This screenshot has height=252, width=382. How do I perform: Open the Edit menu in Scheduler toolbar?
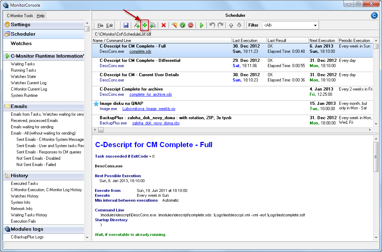[109, 25]
